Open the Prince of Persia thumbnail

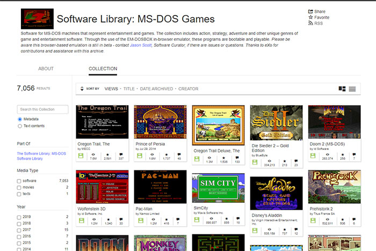160,122
